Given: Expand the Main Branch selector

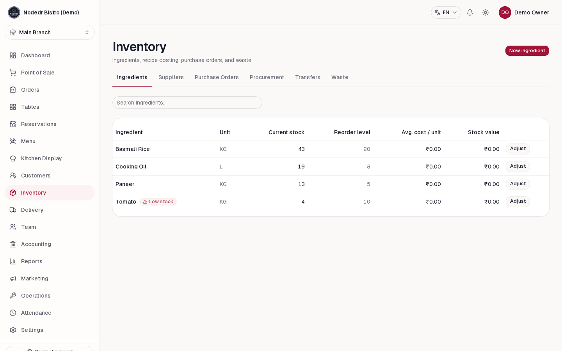Looking at the screenshot, I should [50, 32].
